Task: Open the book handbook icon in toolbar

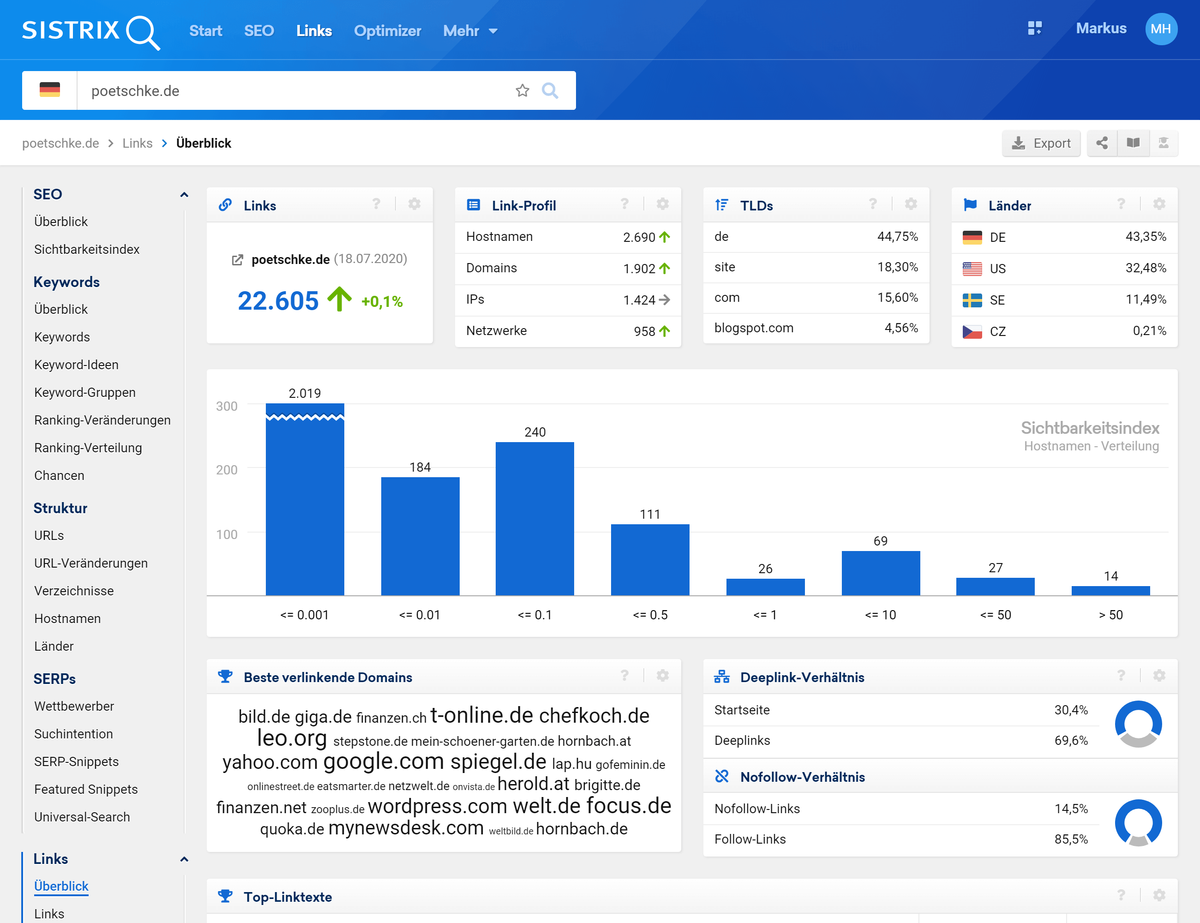Action: [1133, 144]
